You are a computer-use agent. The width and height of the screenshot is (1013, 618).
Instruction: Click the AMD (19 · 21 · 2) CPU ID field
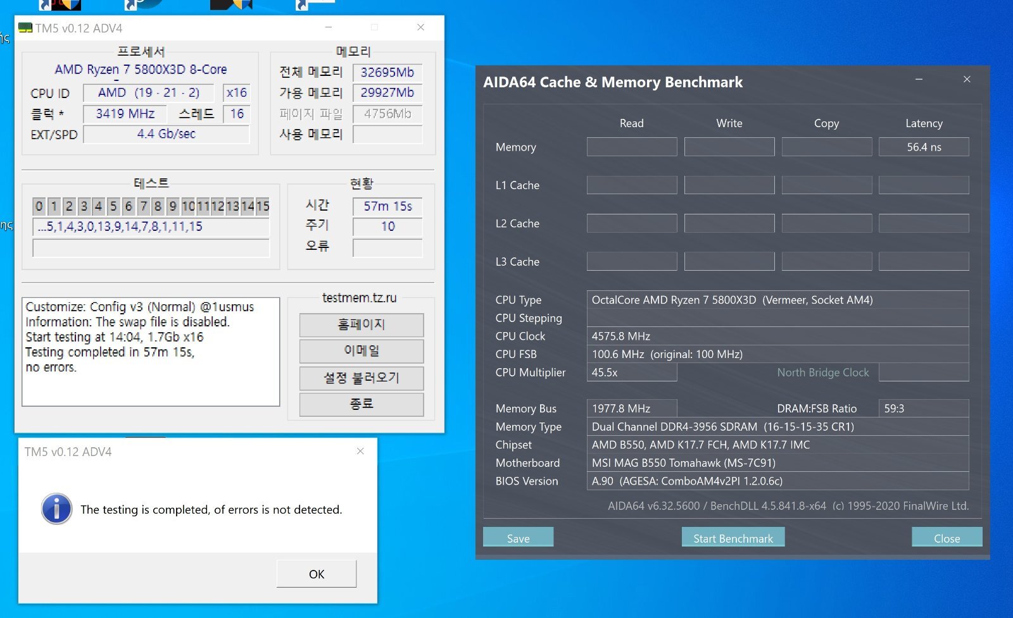point(149,92)
